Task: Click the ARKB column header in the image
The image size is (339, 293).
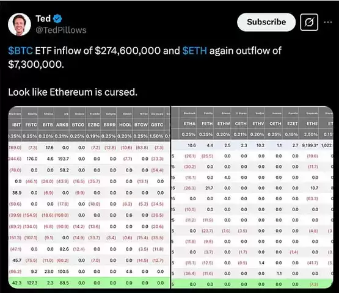Action: (x=62, y=125)
